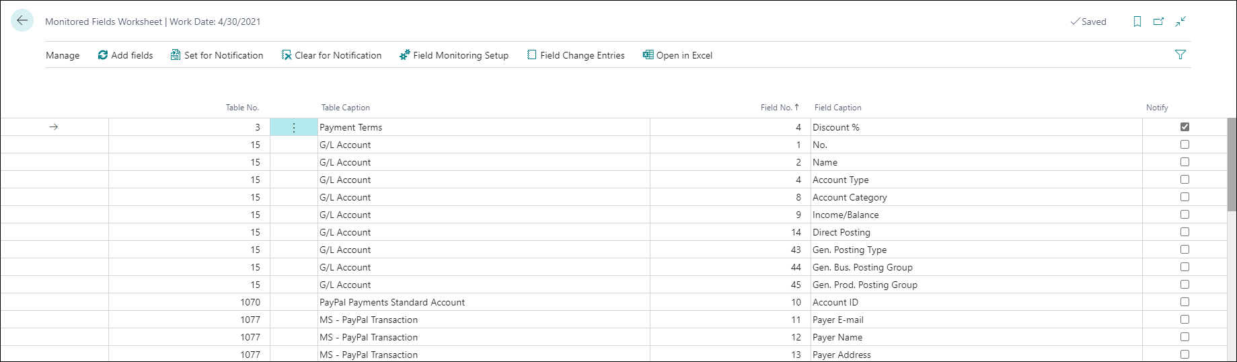Check Notify for Account Type row
The height and width of the screenshot is (362, 1237).
coord(1185,179)
